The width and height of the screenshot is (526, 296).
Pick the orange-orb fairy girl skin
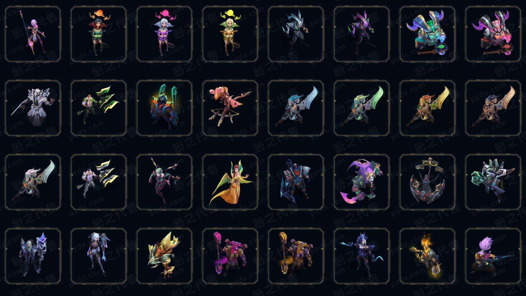pos(99,34)
